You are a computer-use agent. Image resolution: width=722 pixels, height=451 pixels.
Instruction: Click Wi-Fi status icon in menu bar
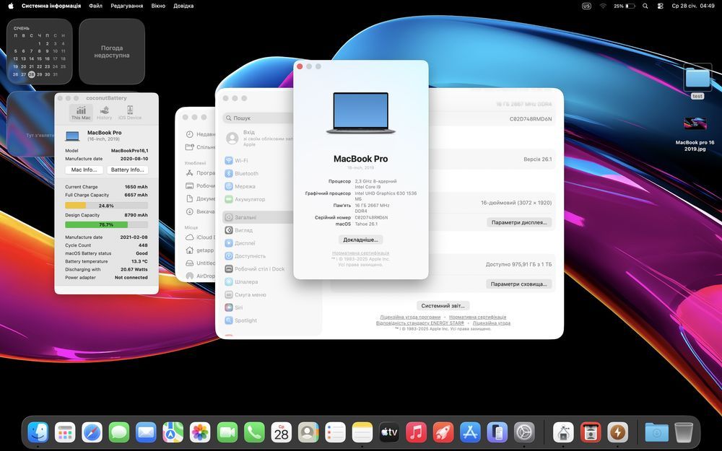click(603, 6)
